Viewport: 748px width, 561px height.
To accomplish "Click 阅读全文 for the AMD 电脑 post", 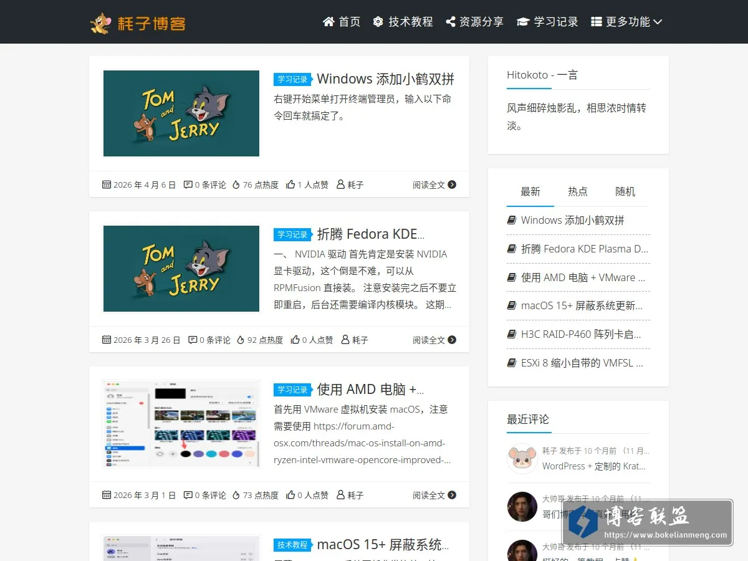I will [x=434, y=496].
